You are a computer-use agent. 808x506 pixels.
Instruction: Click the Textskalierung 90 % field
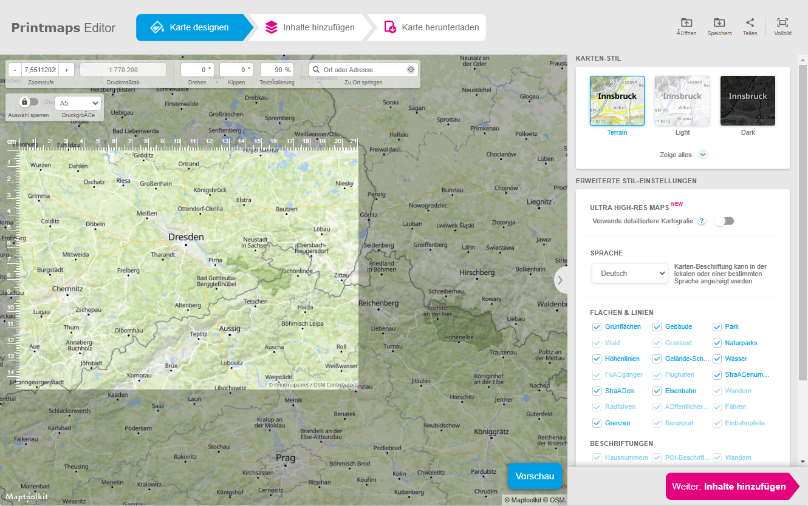click(x=277, y=70)
